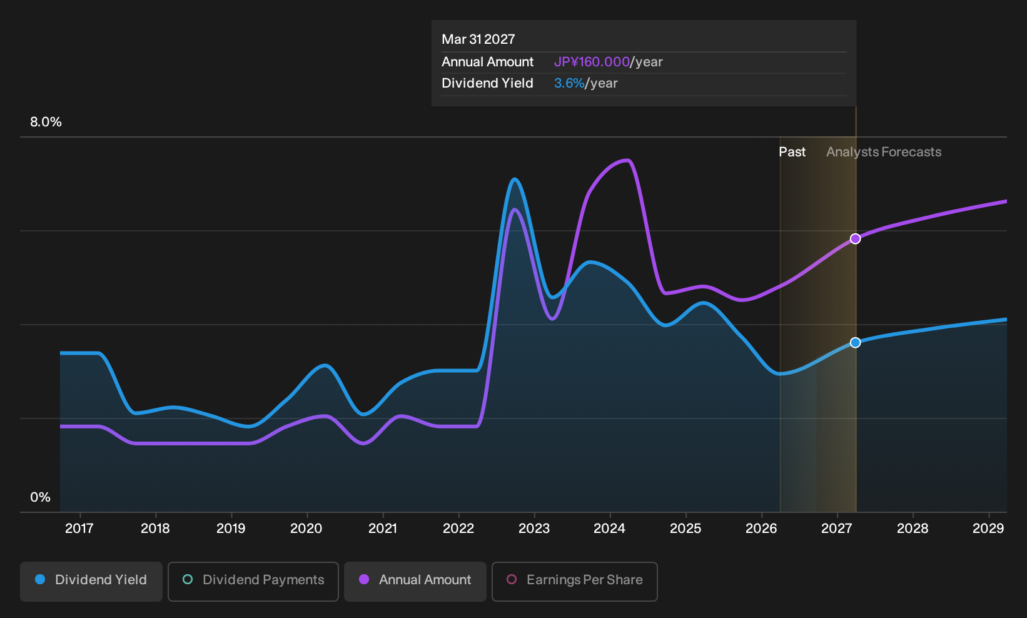Click the 3.6% dividend yield value in tooltip
The height and width of the screenshot is (618, 1027).
click(x=569, y=83)
